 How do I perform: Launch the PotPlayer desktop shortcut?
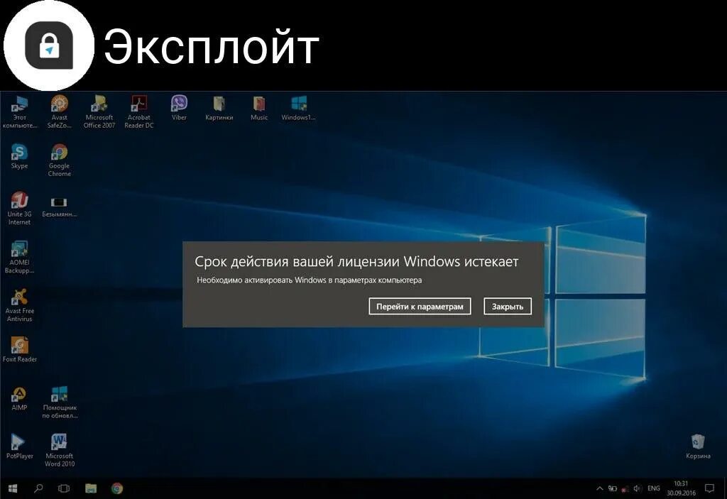click(19, 446)
